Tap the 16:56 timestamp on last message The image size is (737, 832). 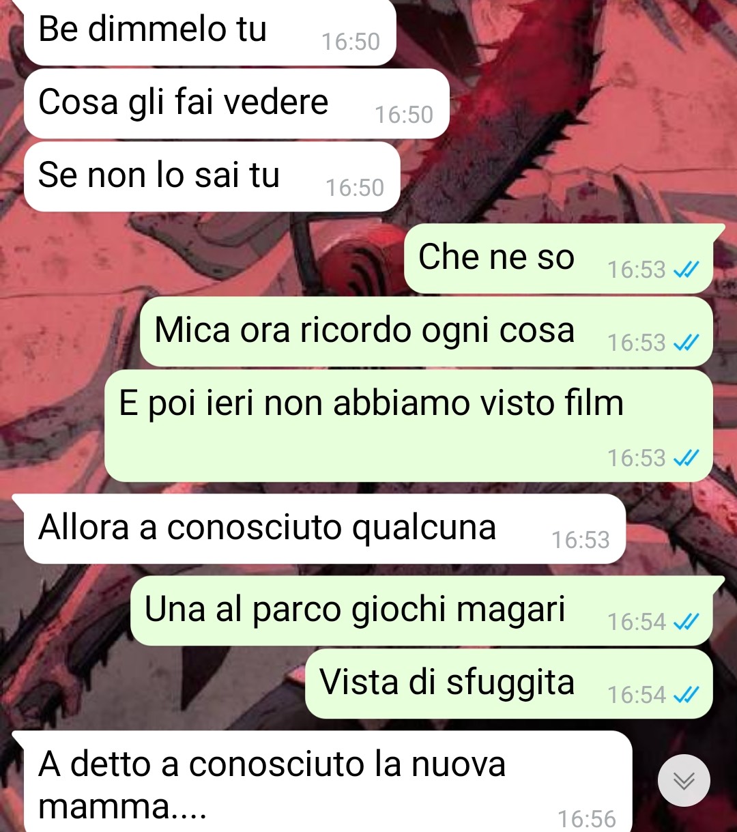[586, 818]
